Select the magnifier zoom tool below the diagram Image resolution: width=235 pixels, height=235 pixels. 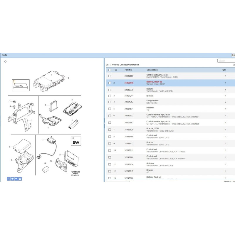[x=9, y=179]
